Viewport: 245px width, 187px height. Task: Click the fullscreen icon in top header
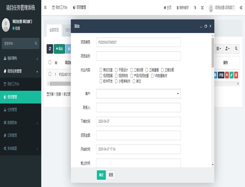(x=202, y=7)
